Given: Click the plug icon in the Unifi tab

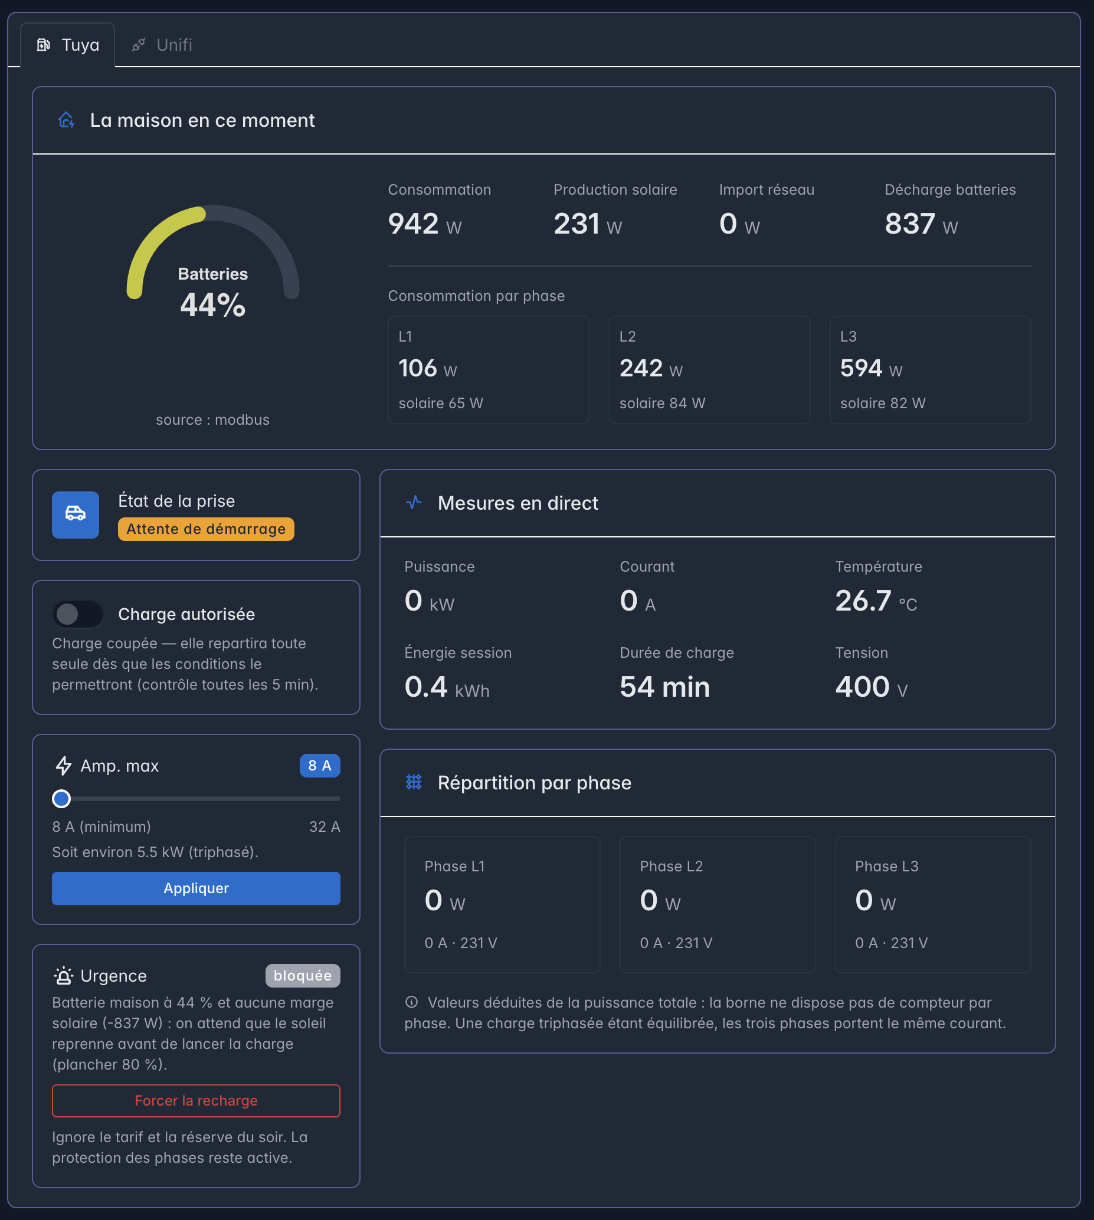Looking at the screenshot, I should [x=139, y=45].
